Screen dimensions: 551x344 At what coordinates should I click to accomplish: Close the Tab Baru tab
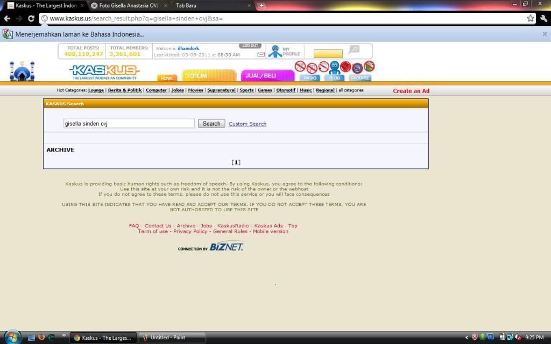(x=249, y=5)
